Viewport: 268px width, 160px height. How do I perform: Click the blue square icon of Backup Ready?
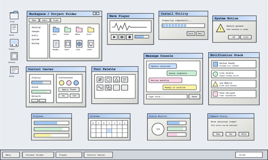[x=215, y=64]
